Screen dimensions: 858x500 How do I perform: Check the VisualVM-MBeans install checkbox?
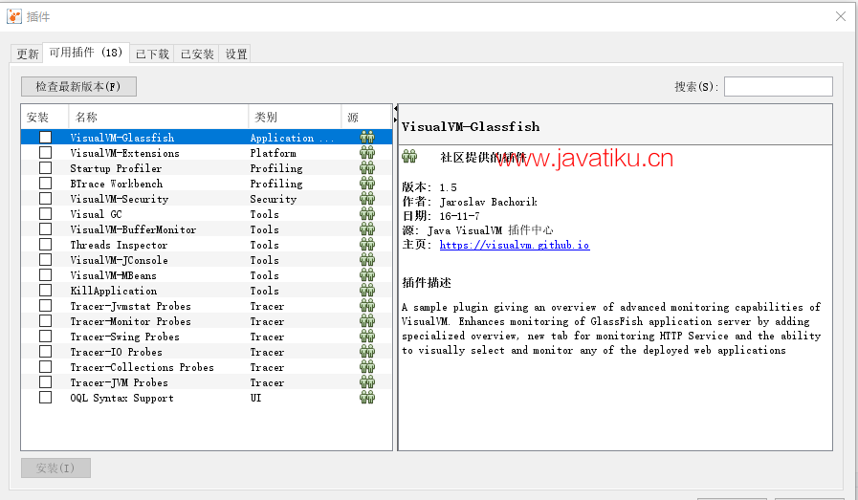click(x=45, y=275)
